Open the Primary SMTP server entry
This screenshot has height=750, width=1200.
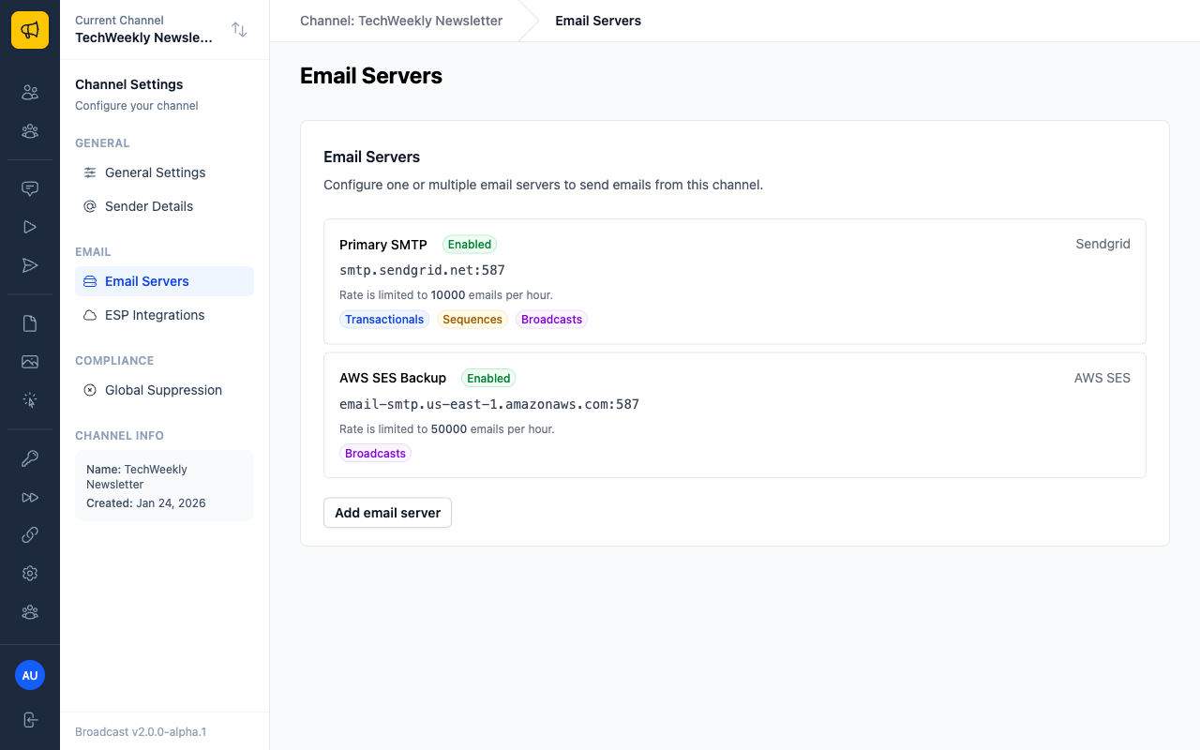(735, 281)
